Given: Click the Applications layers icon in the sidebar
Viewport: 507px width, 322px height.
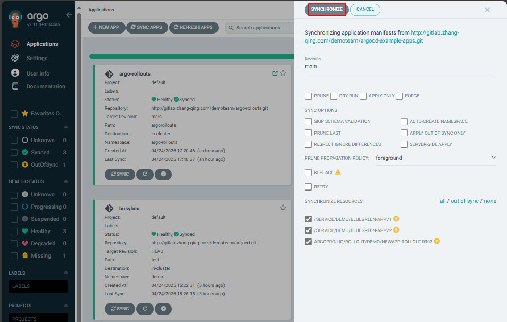Looking at the screenshot, I should 15,44.
